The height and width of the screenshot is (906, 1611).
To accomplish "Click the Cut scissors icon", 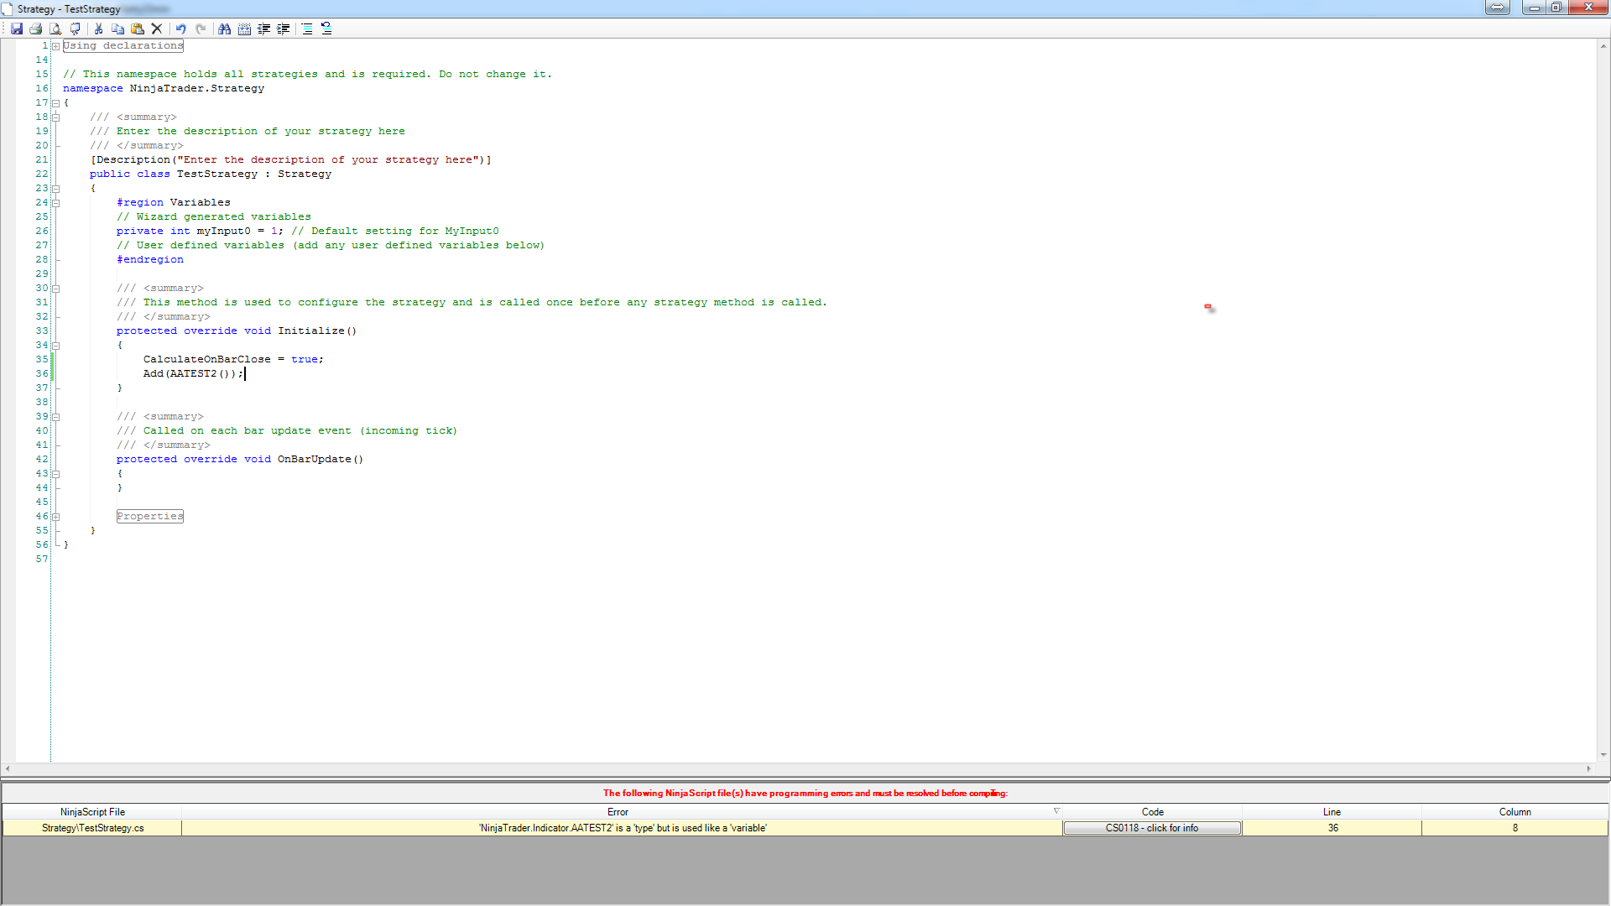I will [x=98, y=29].
